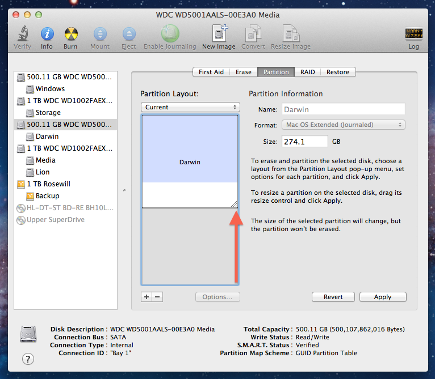Open Disk Utility help question mark

click(28, 359)
